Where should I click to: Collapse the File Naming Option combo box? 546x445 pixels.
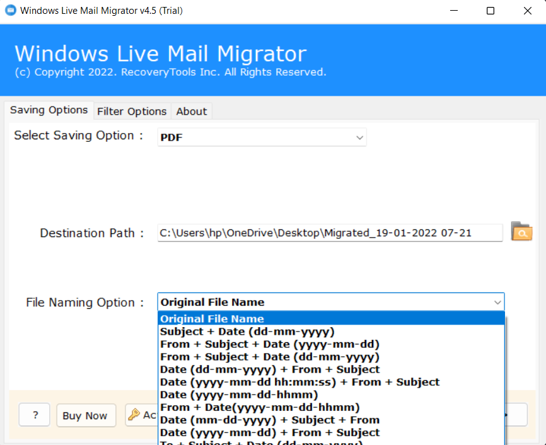point(331,302)
